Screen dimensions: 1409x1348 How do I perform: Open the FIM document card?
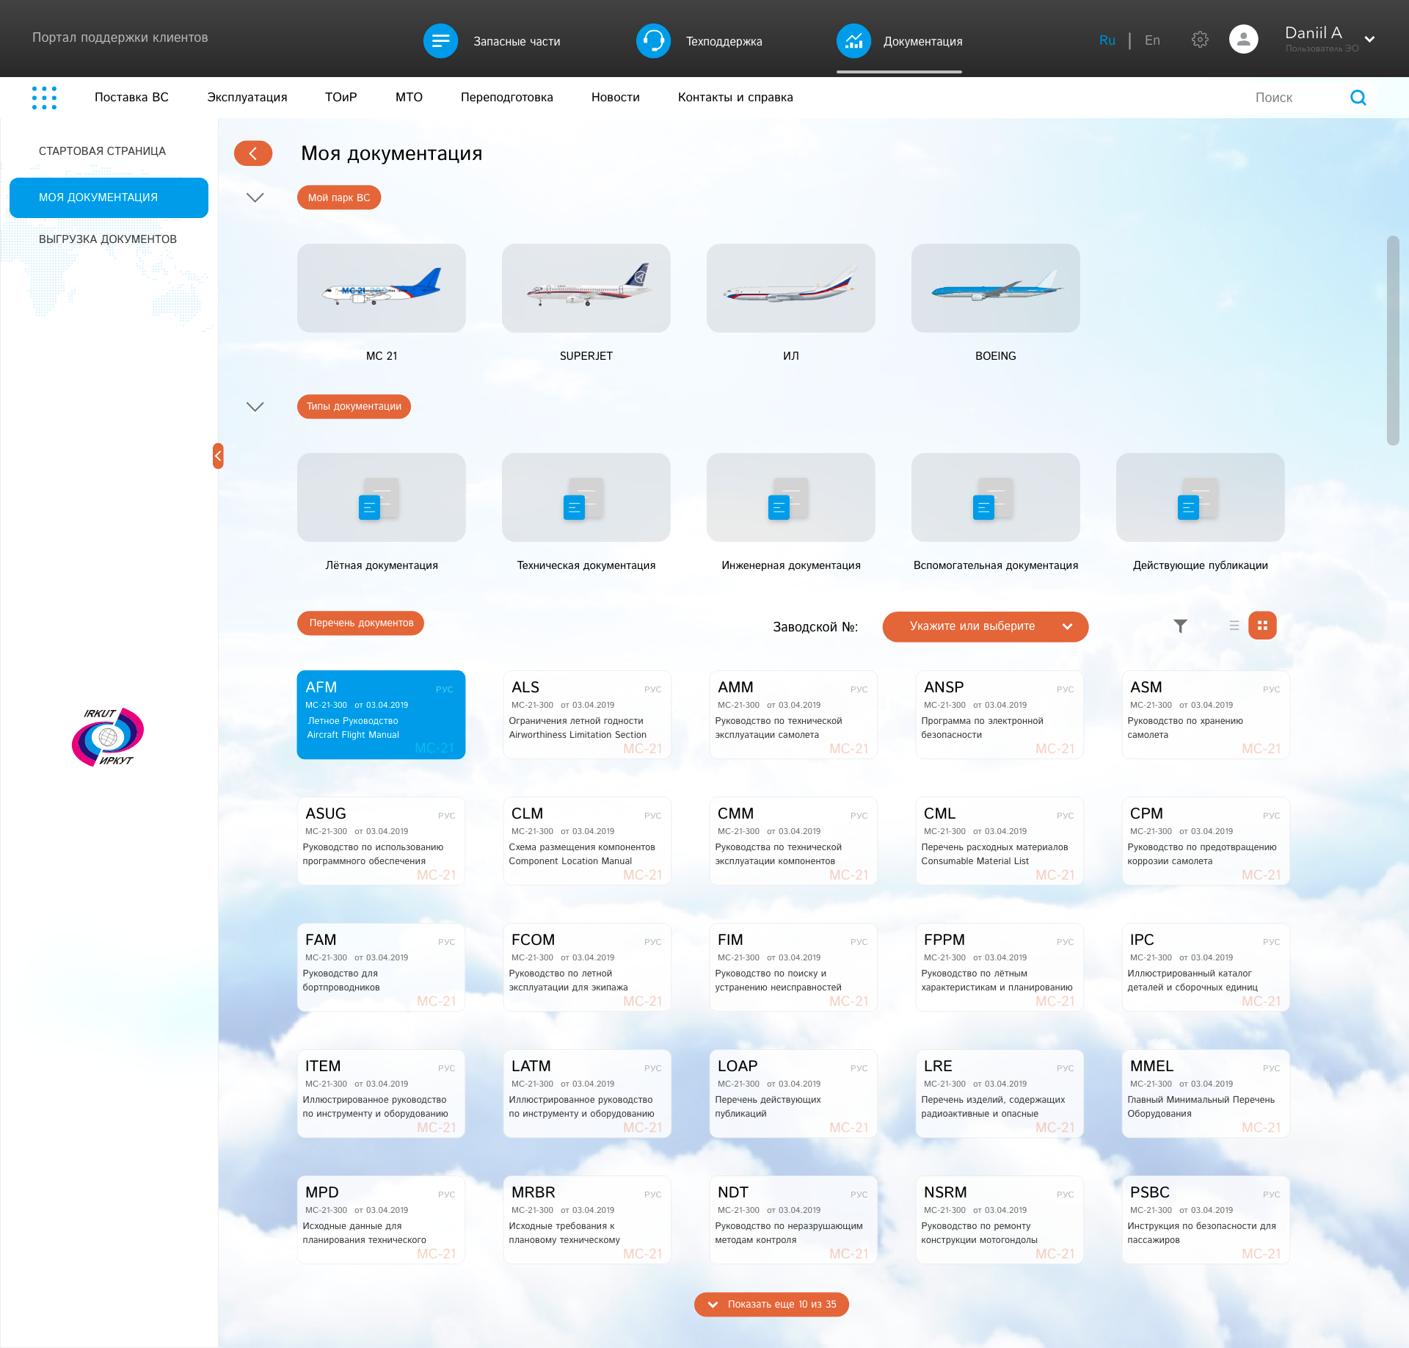coord(793,967)
